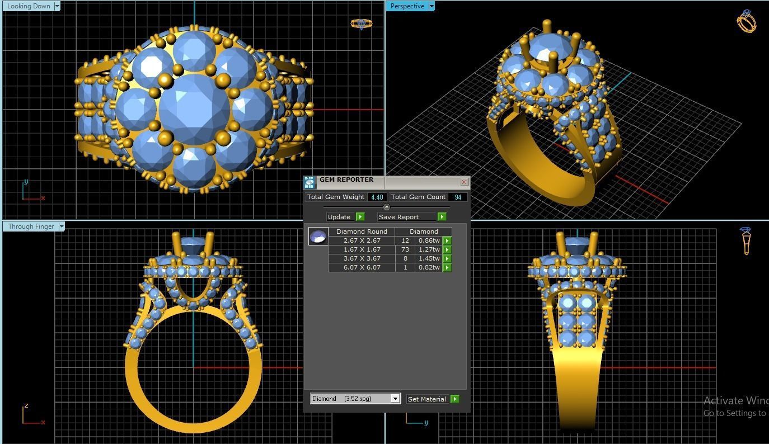Viewport: 769px width, 444px height.
Task: Select the Through Finger viewport label
Action: click(x=31, y=226)
